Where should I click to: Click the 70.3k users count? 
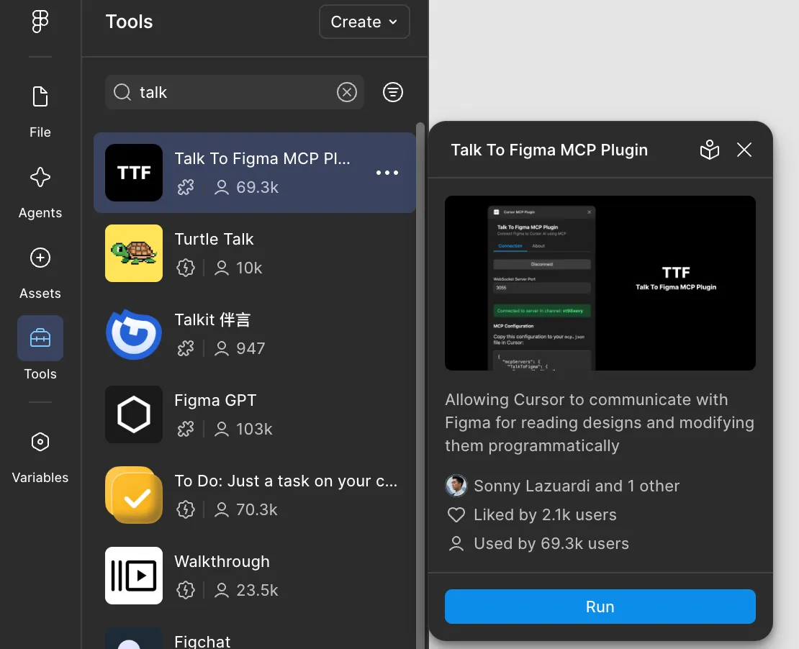(x=257, y=509)
